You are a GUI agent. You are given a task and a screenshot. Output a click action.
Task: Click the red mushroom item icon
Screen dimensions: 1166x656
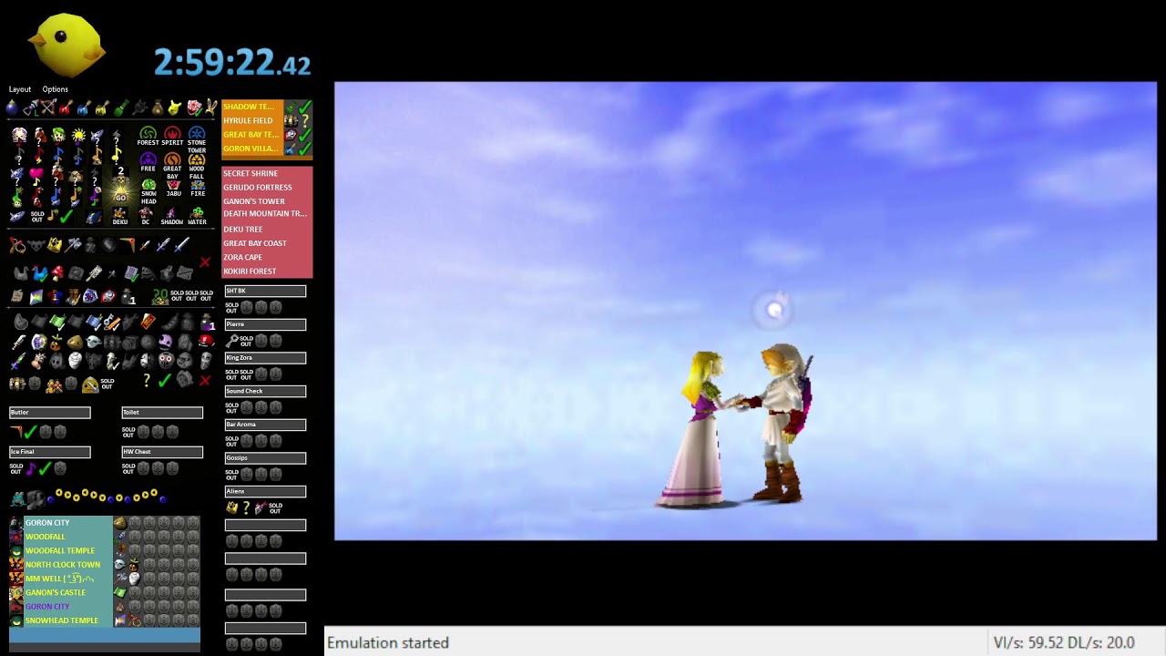[57, 272]
